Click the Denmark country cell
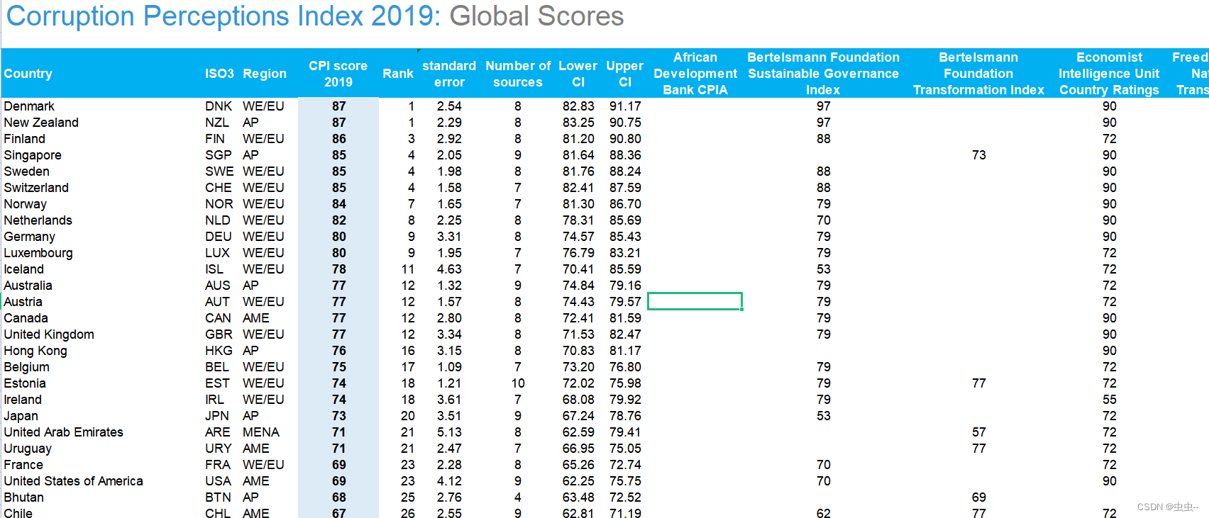 click(29, 106)
